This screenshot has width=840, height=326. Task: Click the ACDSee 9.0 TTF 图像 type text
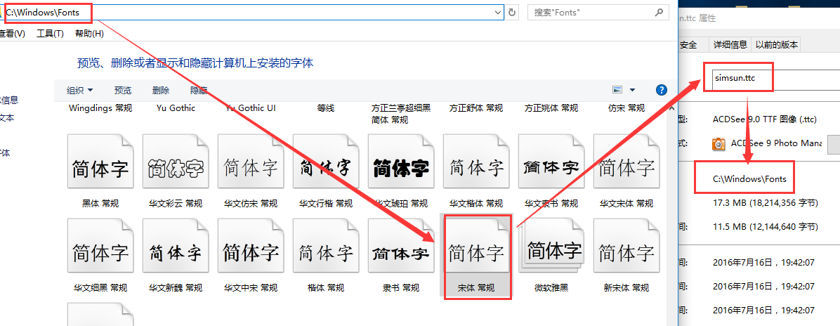[x=764, y=119]
